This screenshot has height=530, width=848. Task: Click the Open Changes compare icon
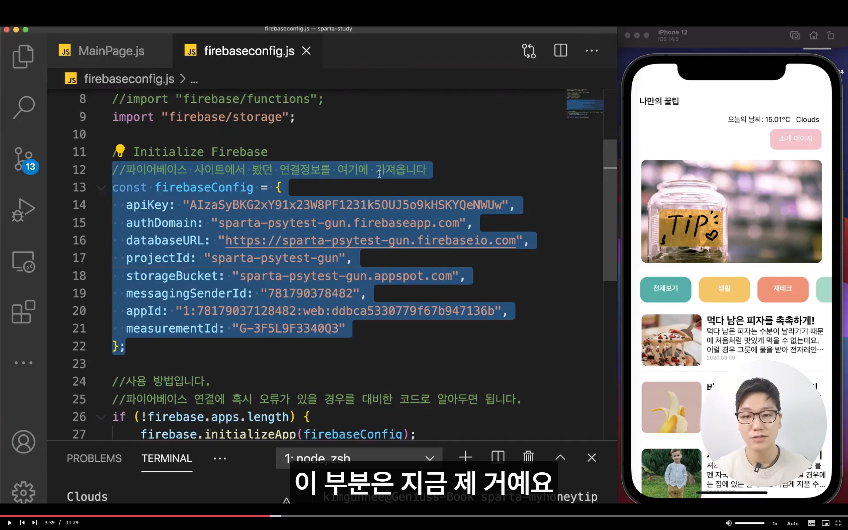click(x=529, y=51)
